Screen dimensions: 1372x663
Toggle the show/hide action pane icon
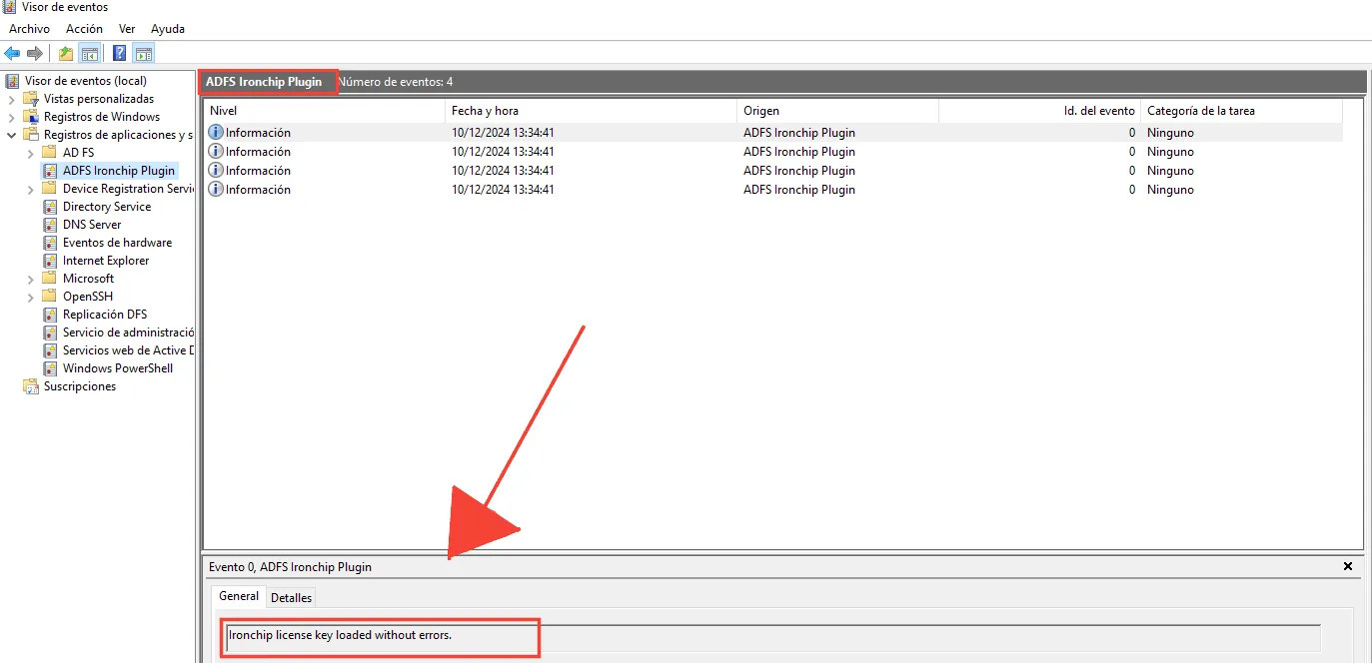[143, 53]
